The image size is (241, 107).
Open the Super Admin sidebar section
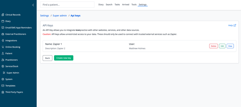click(x=13, y=73)
